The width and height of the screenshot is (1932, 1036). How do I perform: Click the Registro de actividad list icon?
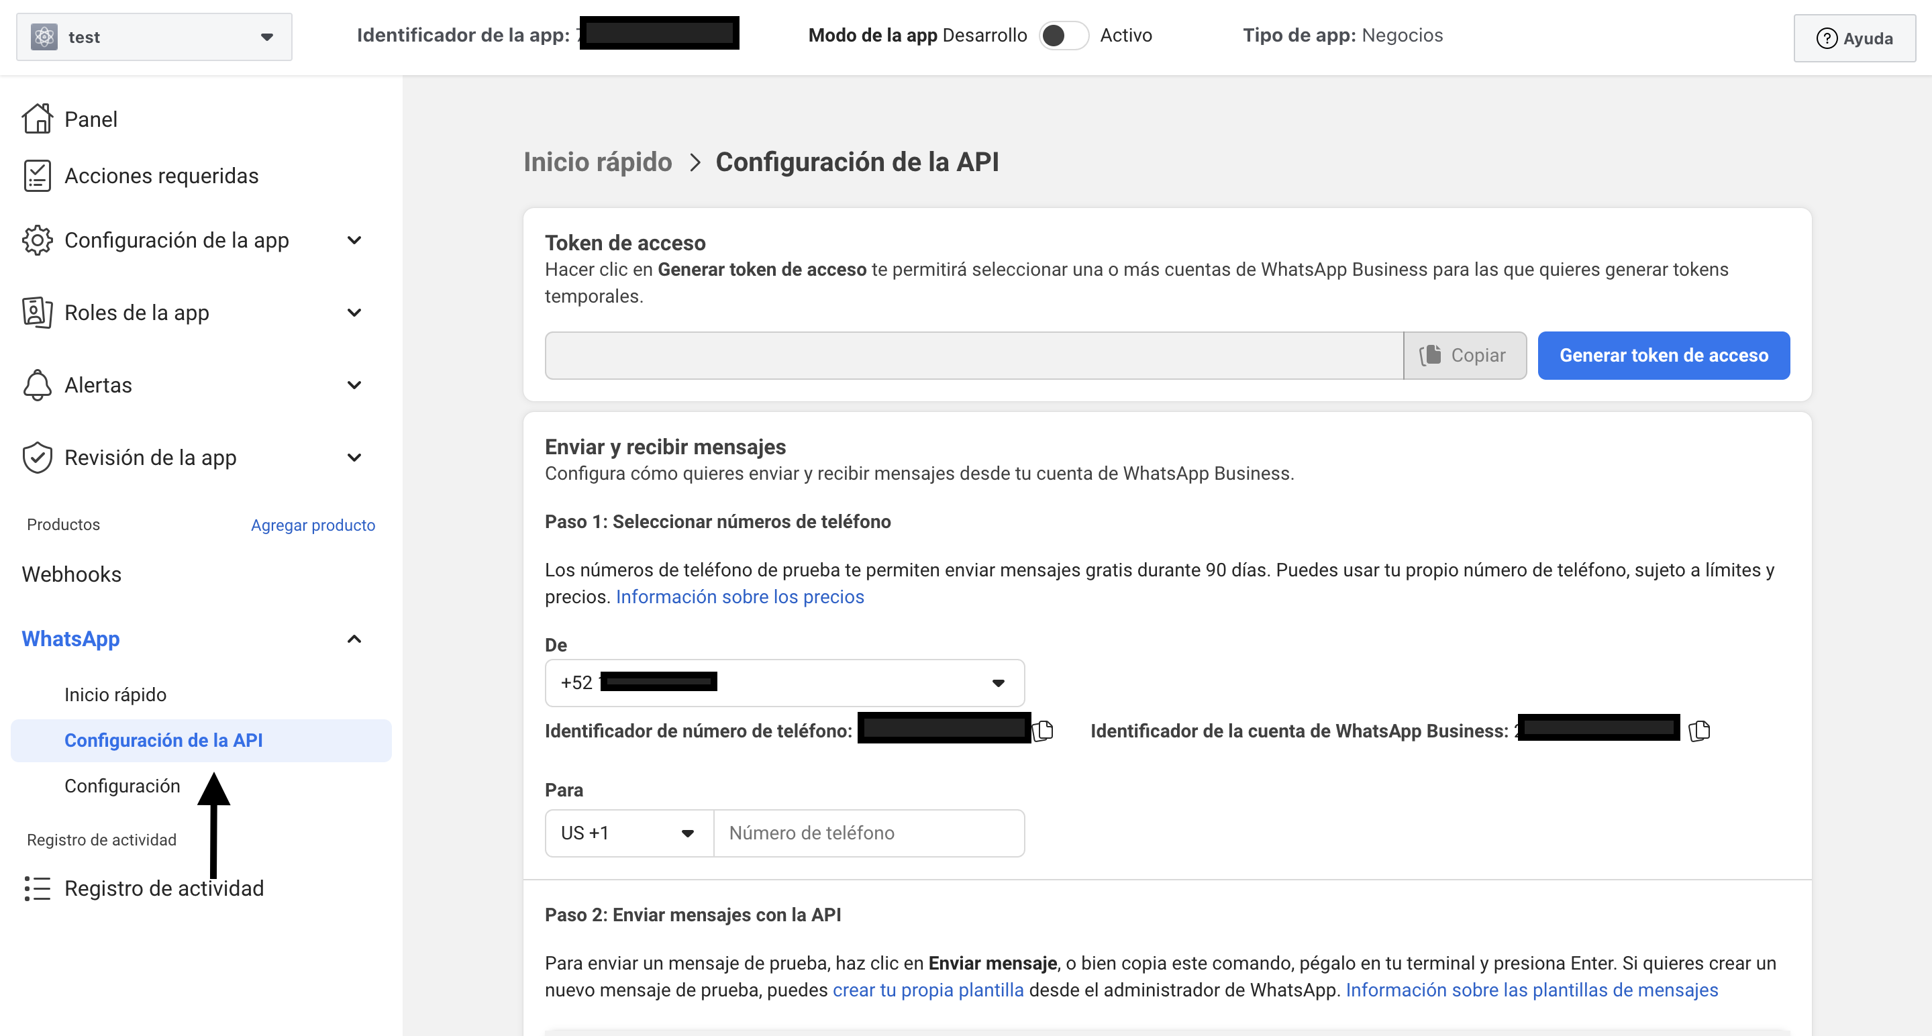(37, 888)
